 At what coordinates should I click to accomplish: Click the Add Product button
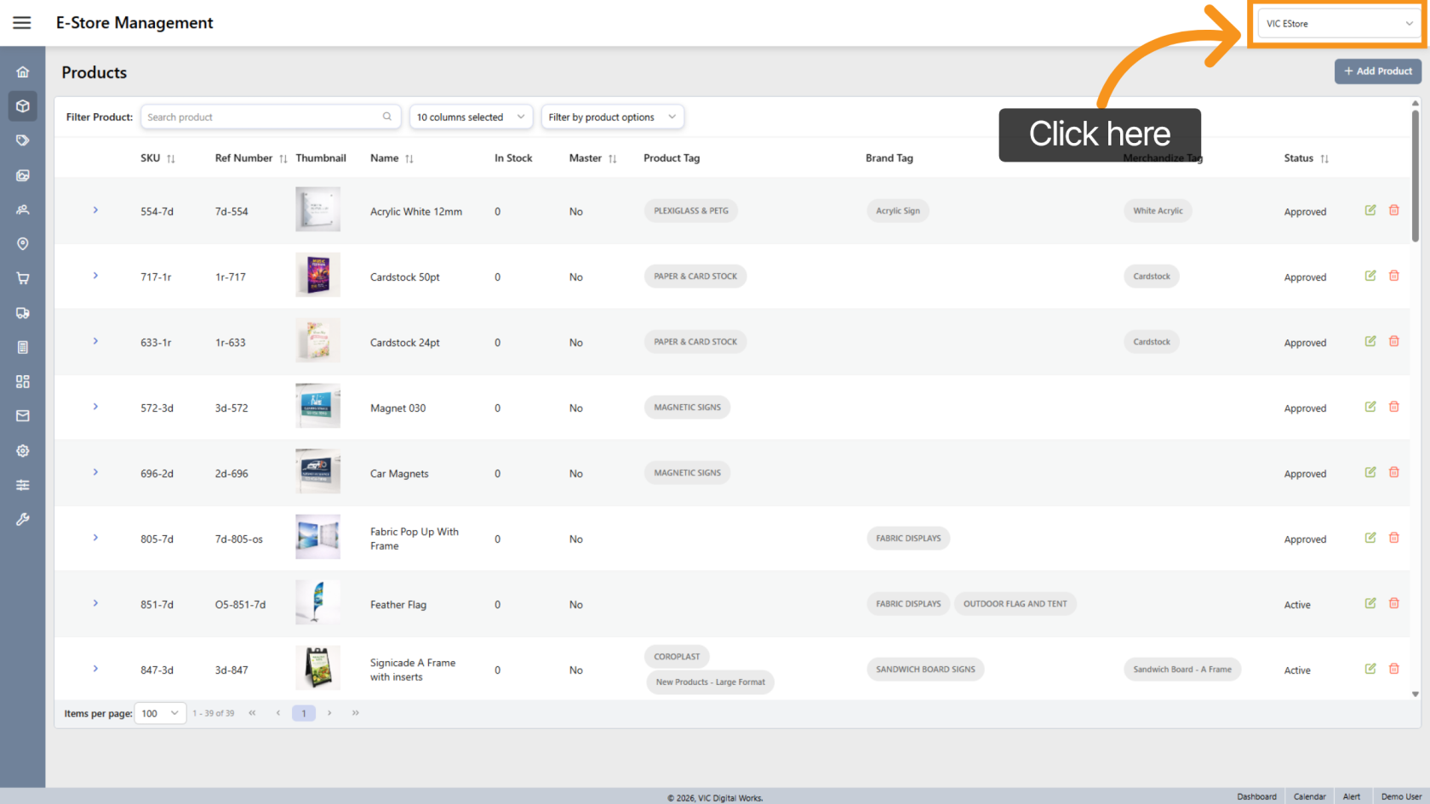(1377, 71)
